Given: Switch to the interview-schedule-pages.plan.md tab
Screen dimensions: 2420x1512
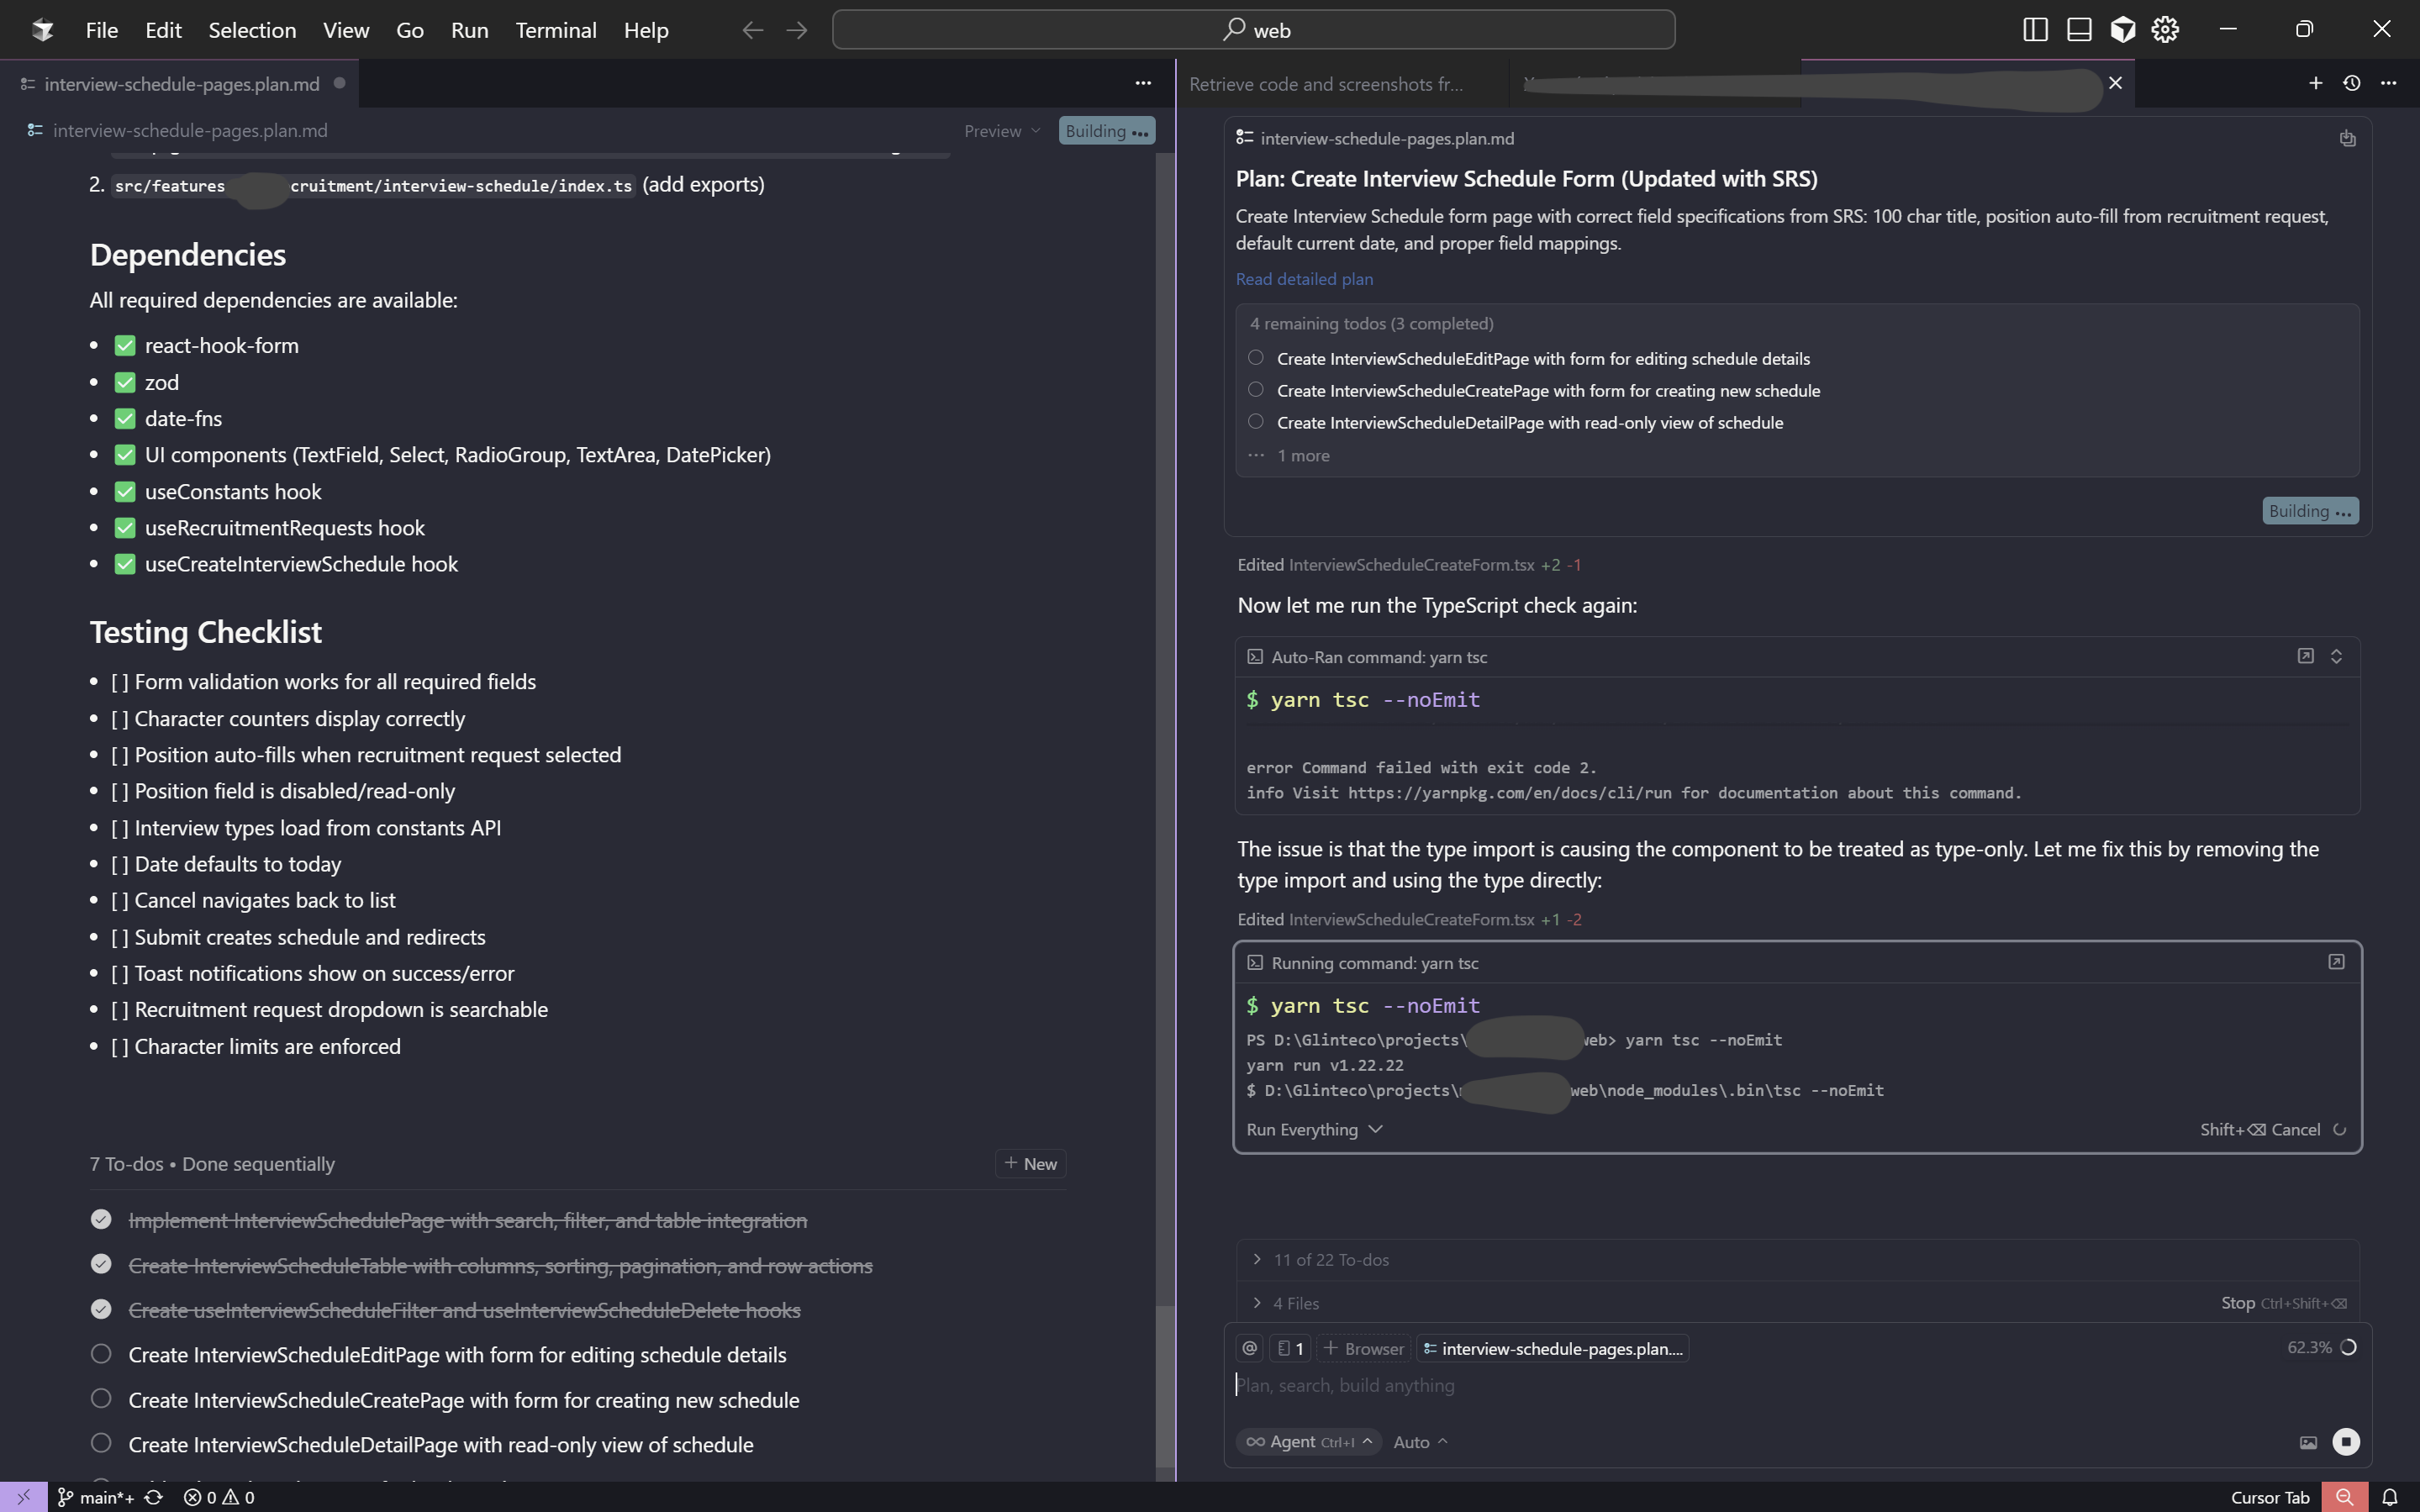Looking at the screenshot, I should point(180,83).
